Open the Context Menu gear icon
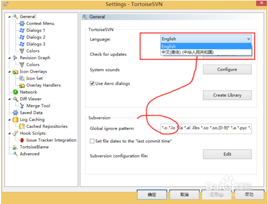 [22, 23]
